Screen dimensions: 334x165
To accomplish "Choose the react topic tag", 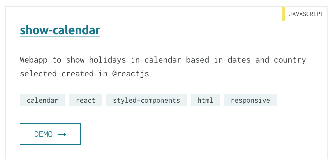I will pyautogui.click(x=85, y=100).
